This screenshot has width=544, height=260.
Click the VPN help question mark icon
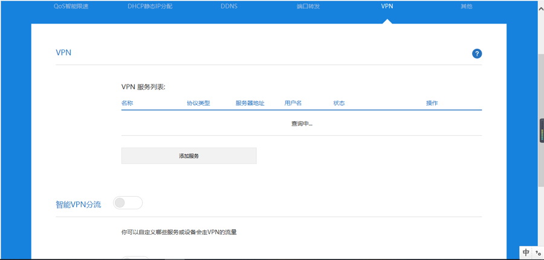[x=477, y=54]
